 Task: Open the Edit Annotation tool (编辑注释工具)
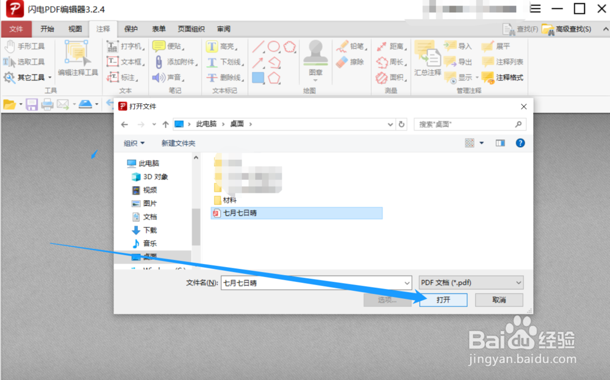(x=78, y=59)
